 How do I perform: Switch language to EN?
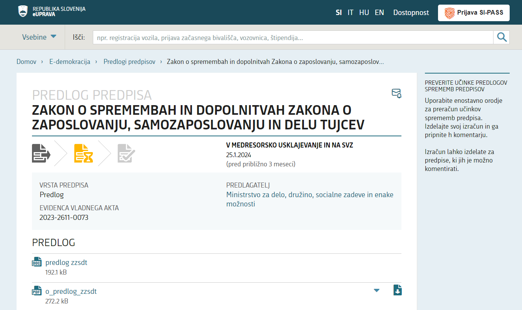click(x=379, y=13)
